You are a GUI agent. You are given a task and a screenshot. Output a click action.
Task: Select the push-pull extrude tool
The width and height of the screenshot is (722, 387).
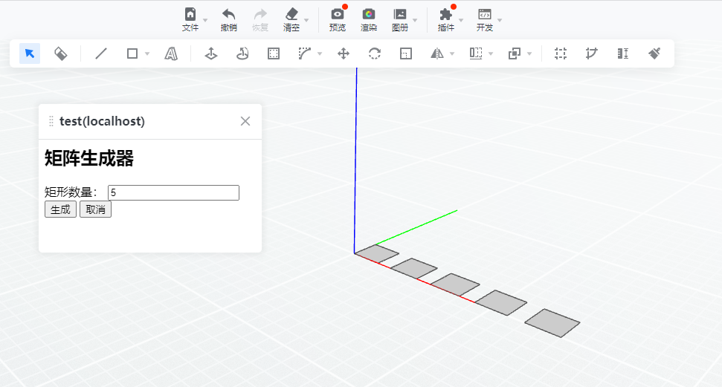click(211, 53)
